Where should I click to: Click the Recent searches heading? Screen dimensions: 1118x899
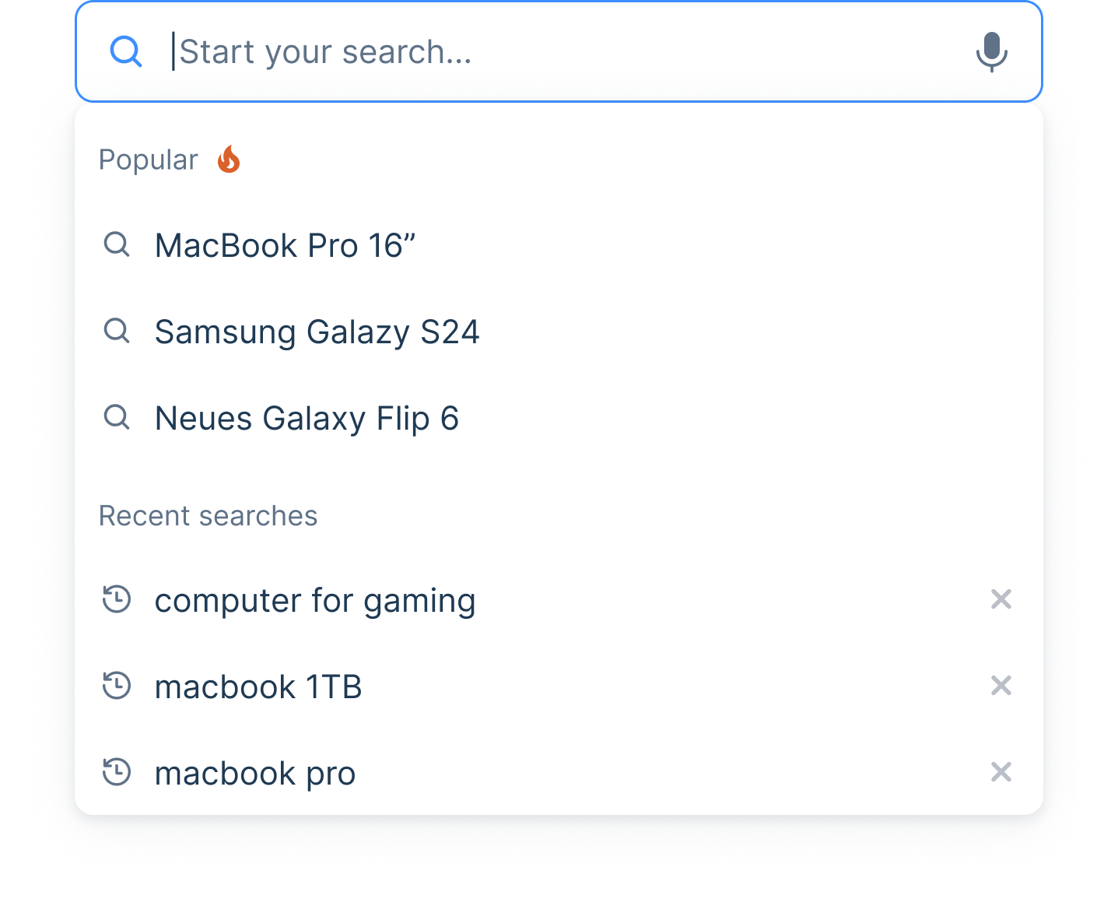point(208,516)
